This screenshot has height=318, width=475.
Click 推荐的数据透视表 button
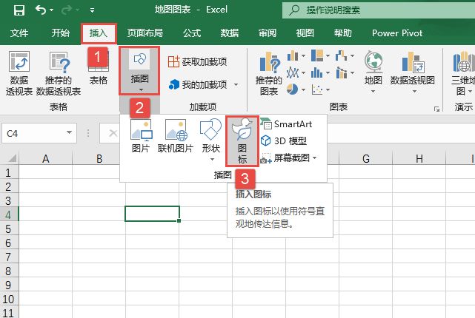coord(59,73)
